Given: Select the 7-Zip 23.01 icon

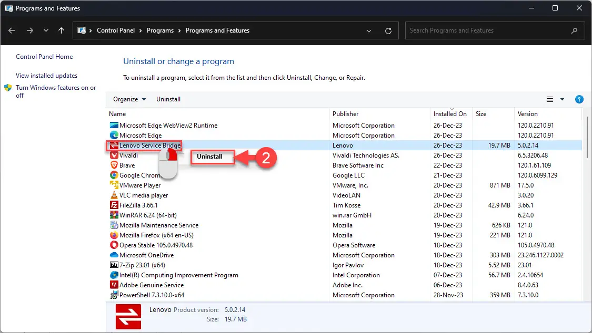Looking at the screenshot, I should [114, 265].
